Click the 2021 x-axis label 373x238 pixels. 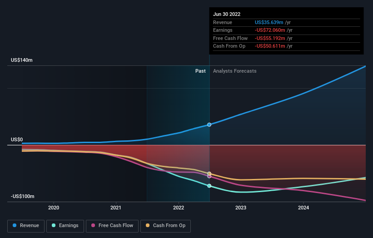pos(115,208)
